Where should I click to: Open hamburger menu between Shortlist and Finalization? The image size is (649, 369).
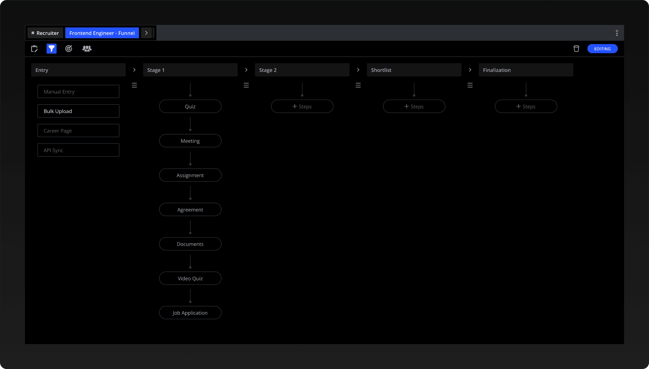coord(470,85)
